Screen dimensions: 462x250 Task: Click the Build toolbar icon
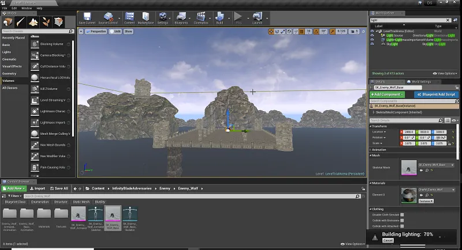click(x=219, y=18)
